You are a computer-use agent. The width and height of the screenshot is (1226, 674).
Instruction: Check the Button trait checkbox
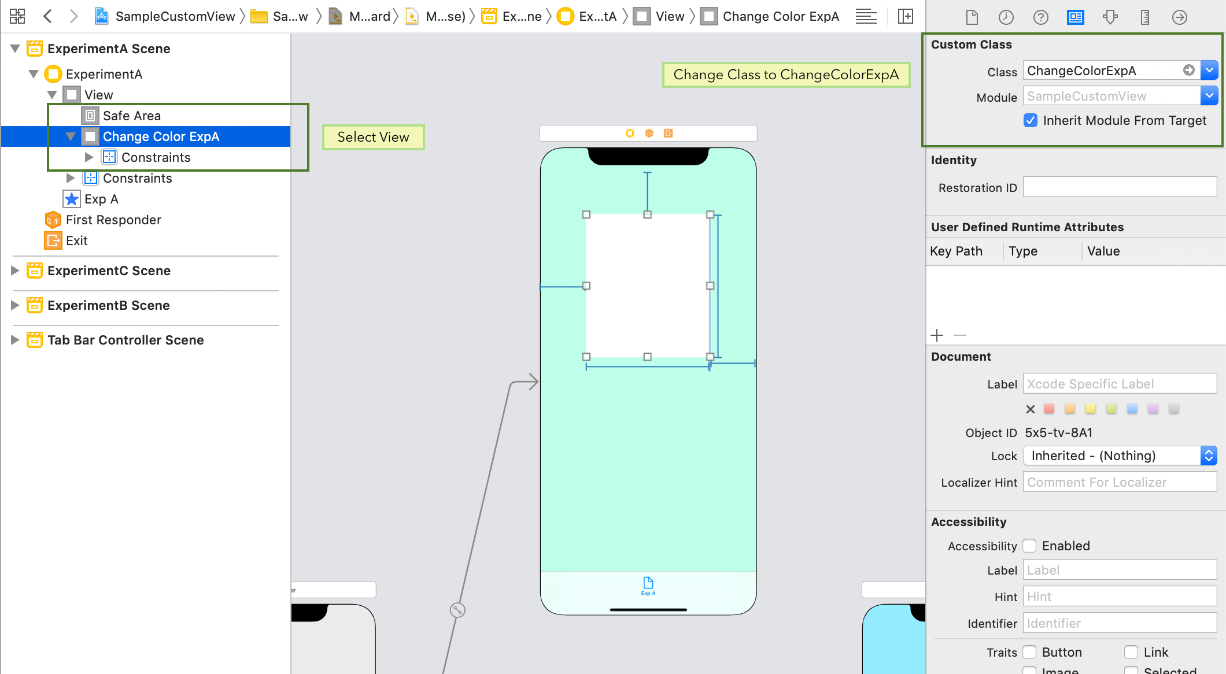pos(1029,652)
